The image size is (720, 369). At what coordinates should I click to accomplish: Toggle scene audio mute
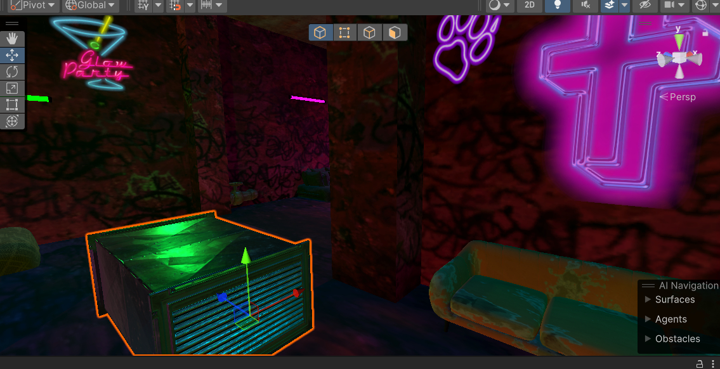coord(585,5)
